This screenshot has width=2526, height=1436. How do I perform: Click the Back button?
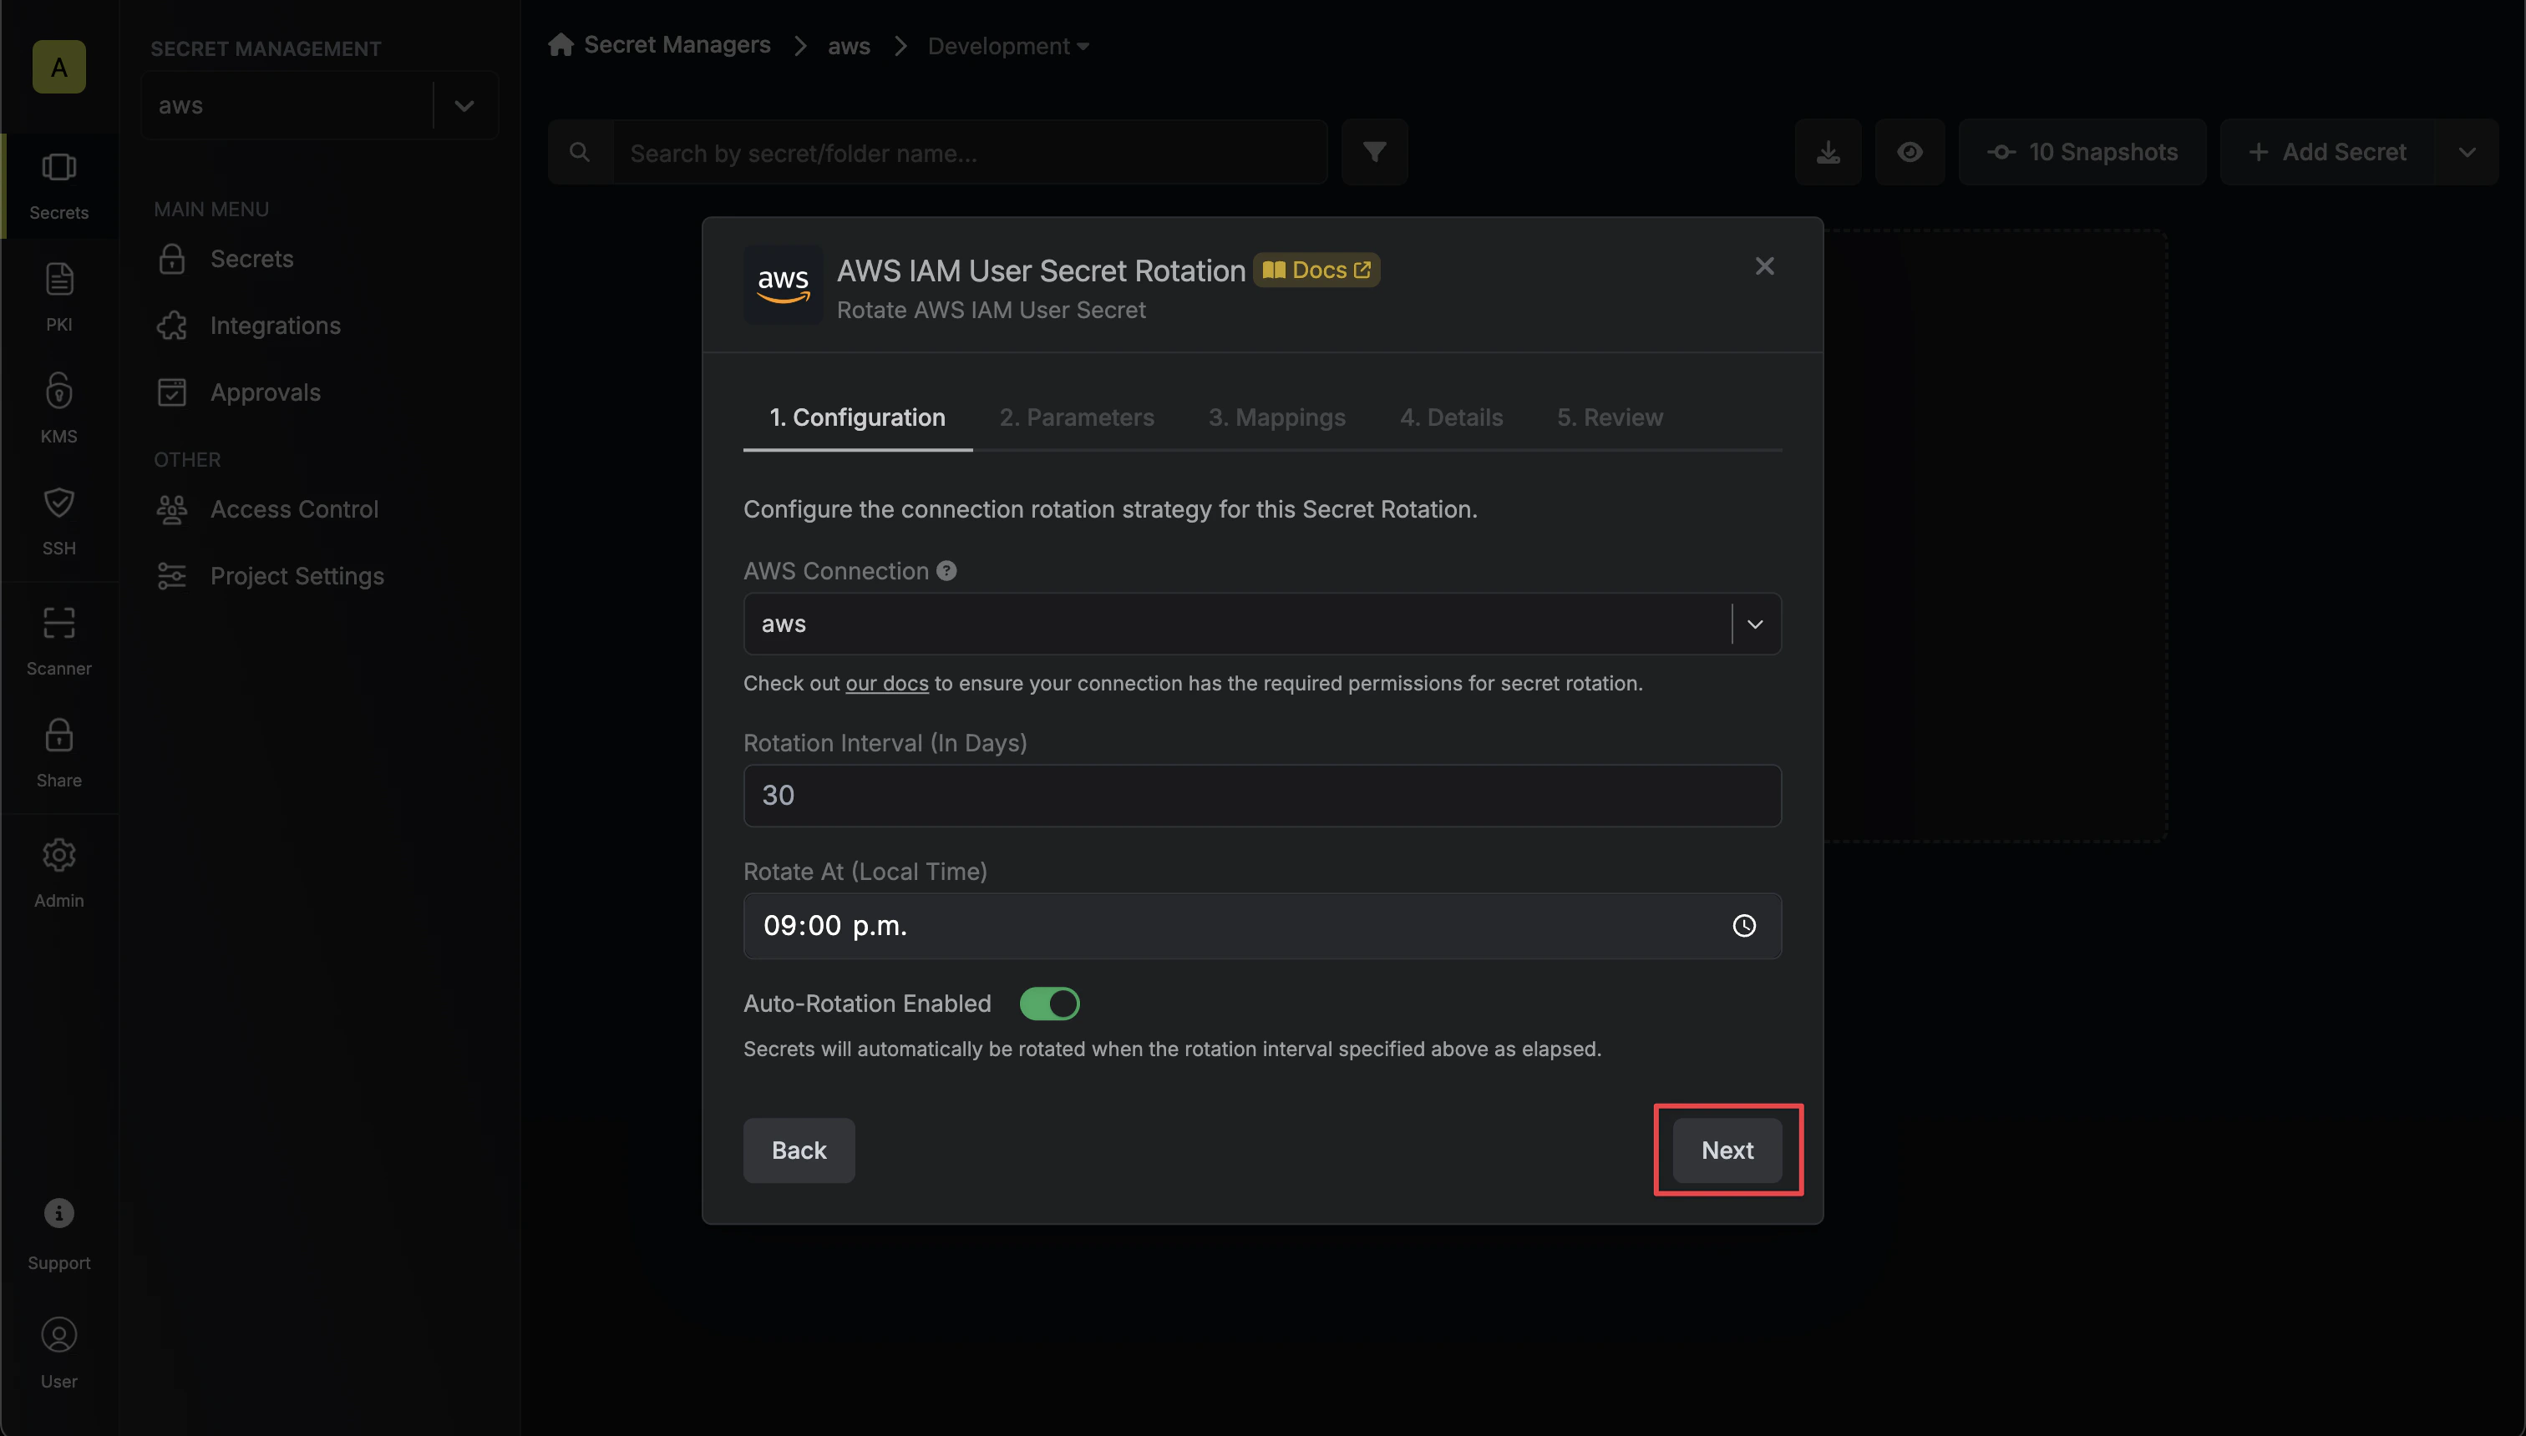point(799,1150)
